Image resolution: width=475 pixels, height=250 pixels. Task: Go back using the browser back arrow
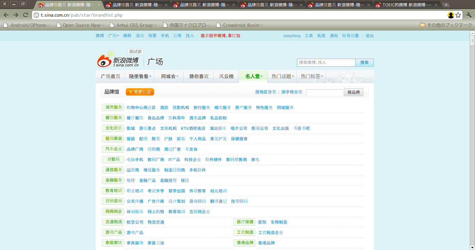tap(6, 15)
